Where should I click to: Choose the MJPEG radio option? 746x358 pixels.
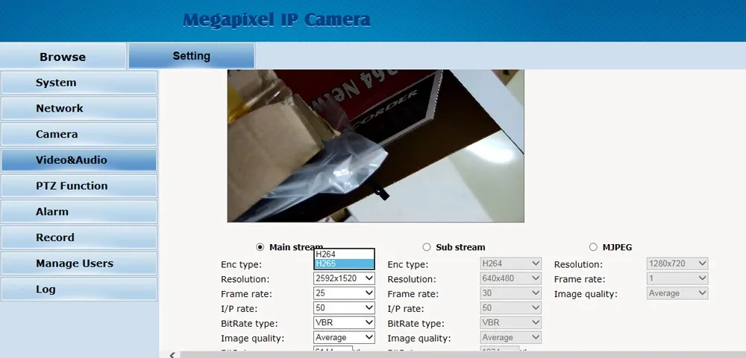coord(593,247)
